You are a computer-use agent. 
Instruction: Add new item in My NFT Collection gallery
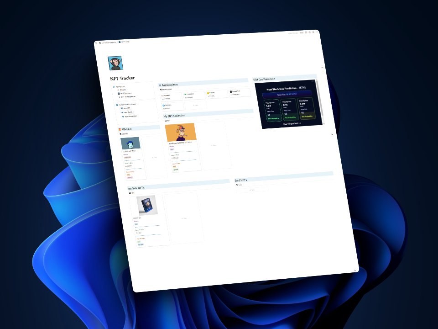click(x=214, y=145)
